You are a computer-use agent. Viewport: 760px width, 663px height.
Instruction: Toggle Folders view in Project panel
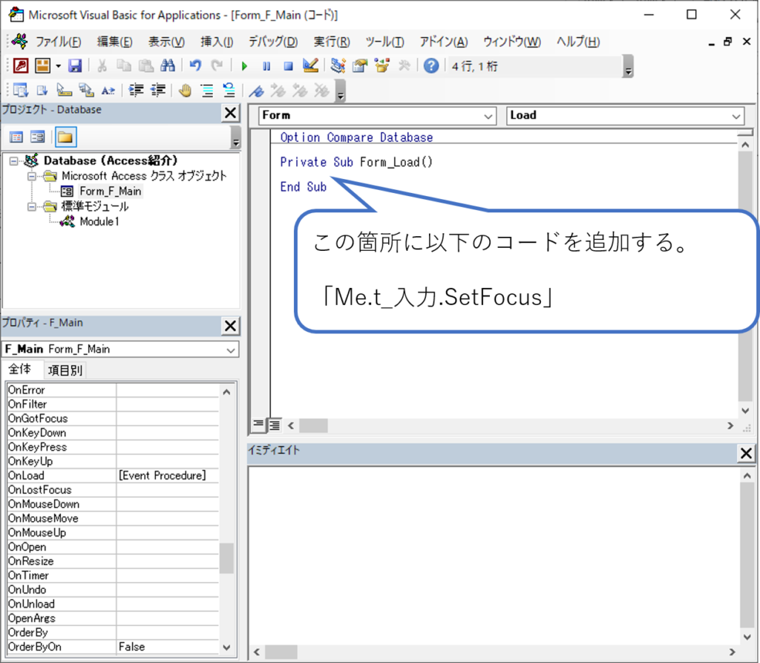[x=65, y=137]
